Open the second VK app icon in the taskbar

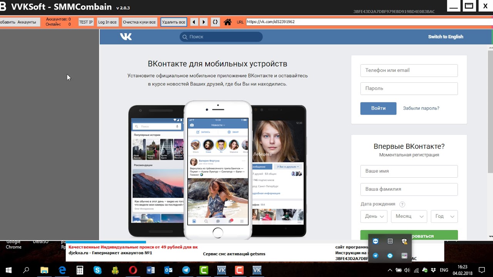[x=257, y=270]
